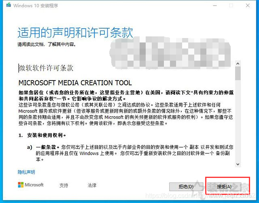Image resolution: width=259 pixels, height=203 pixels.
Task: Close the Windows 10 setup window
Action: (248, 5)
